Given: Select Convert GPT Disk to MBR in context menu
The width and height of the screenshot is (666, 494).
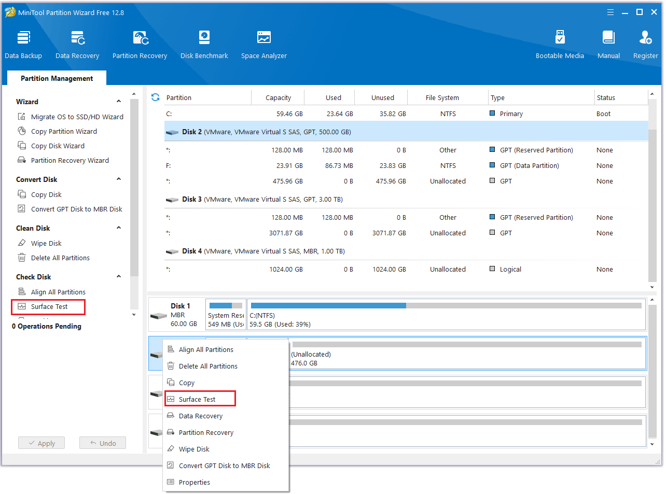Looking at the screenshot, I should pos(226,465).
